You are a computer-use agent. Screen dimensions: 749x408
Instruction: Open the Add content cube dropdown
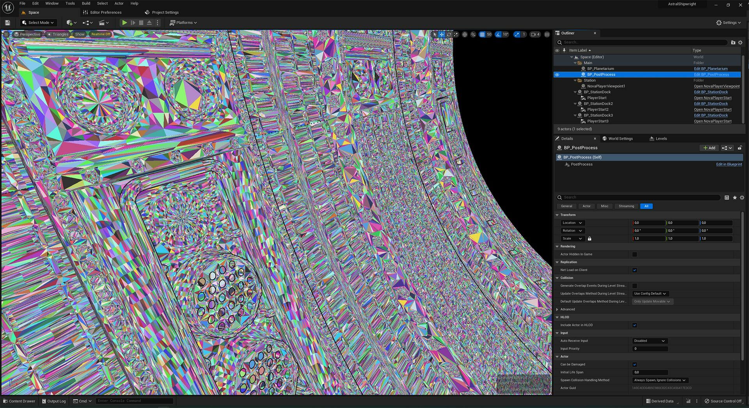click(71, 23)
